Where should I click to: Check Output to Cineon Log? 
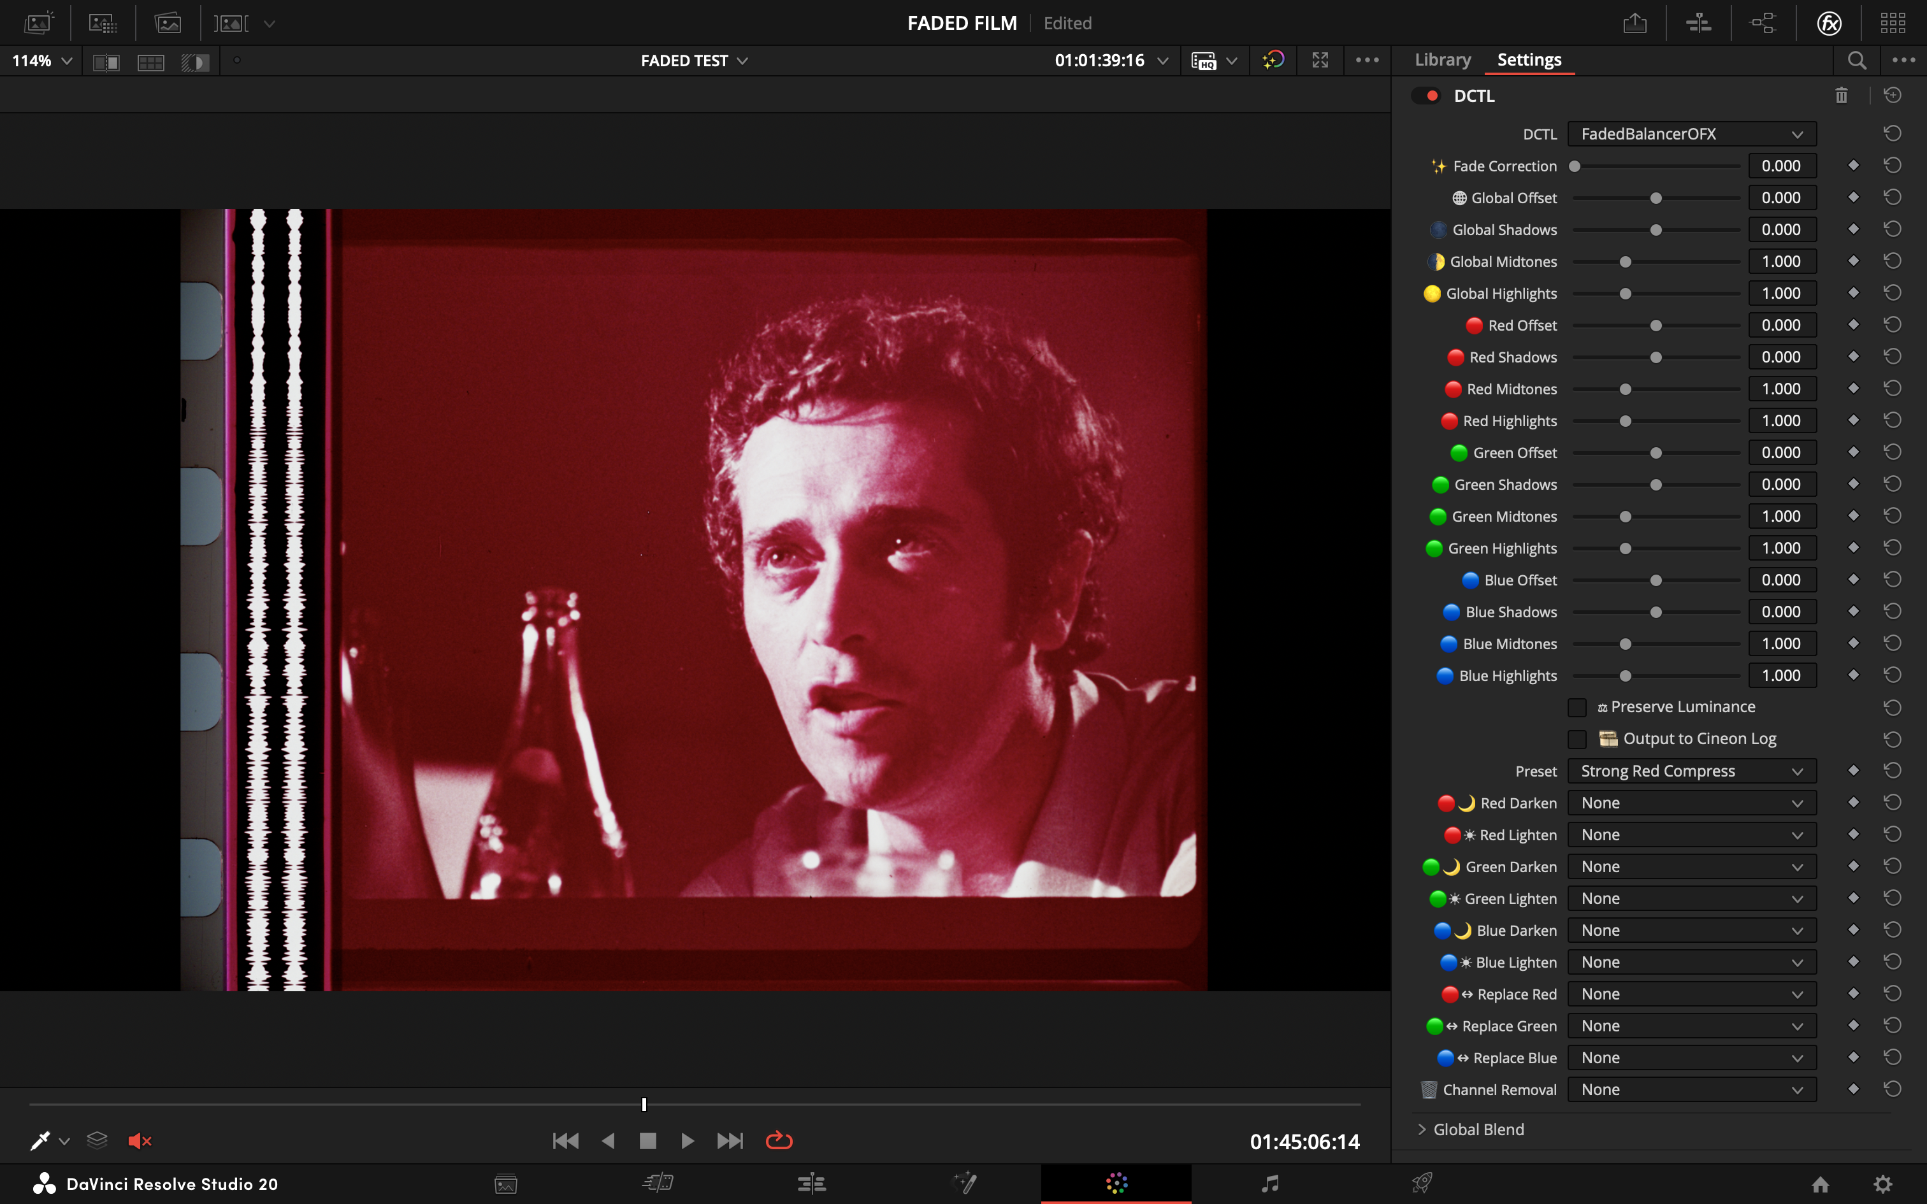pyautogui.click(x=1577, y=739)
